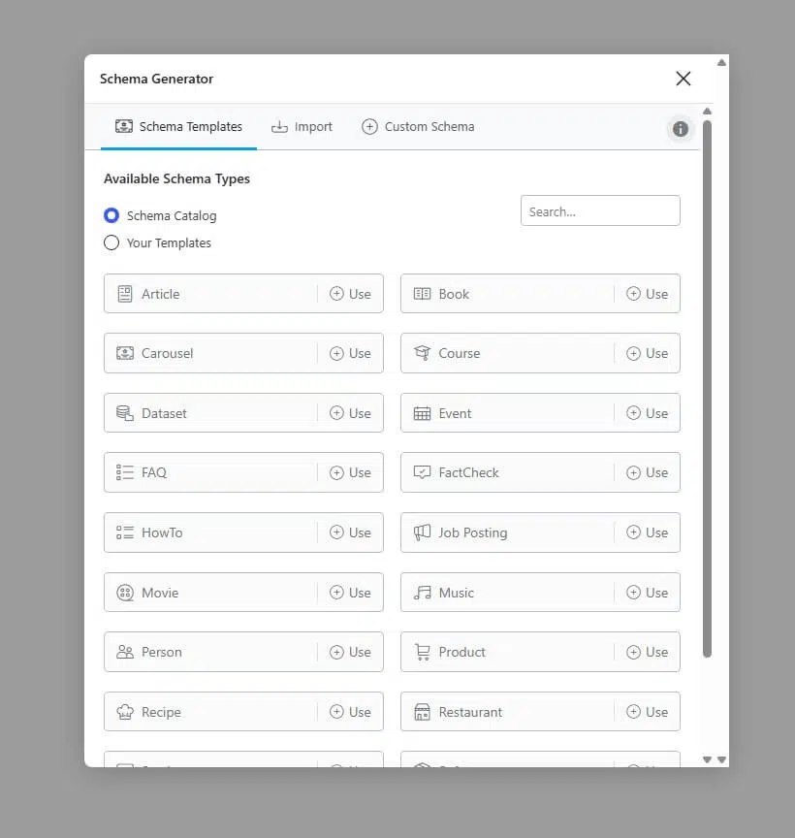Click the modal's vertical scrollbar thumb
This screenshot has height=838, width=795.
point(707,388)
